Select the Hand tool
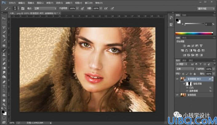The width and height of the screenshot is (217, 125). [x=4, y=100]
